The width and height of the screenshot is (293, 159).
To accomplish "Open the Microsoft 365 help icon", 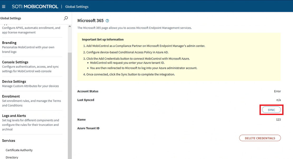I will (x=107, y=21).
